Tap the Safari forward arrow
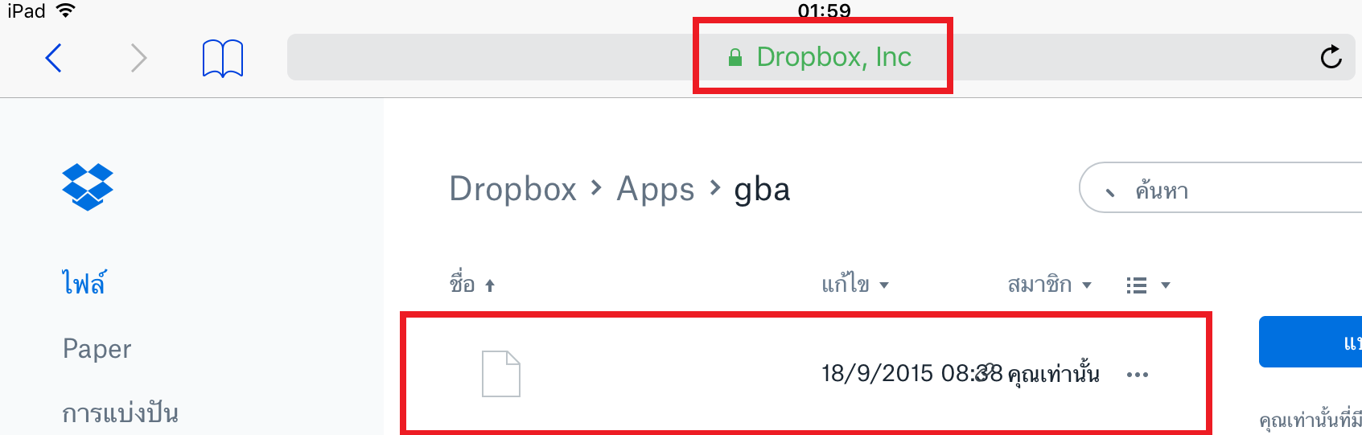Viewport: 1362px width, 435px height. 139,58
